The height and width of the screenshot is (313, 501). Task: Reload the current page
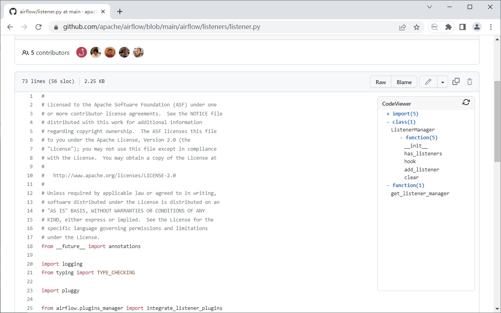tap(38, 27)
